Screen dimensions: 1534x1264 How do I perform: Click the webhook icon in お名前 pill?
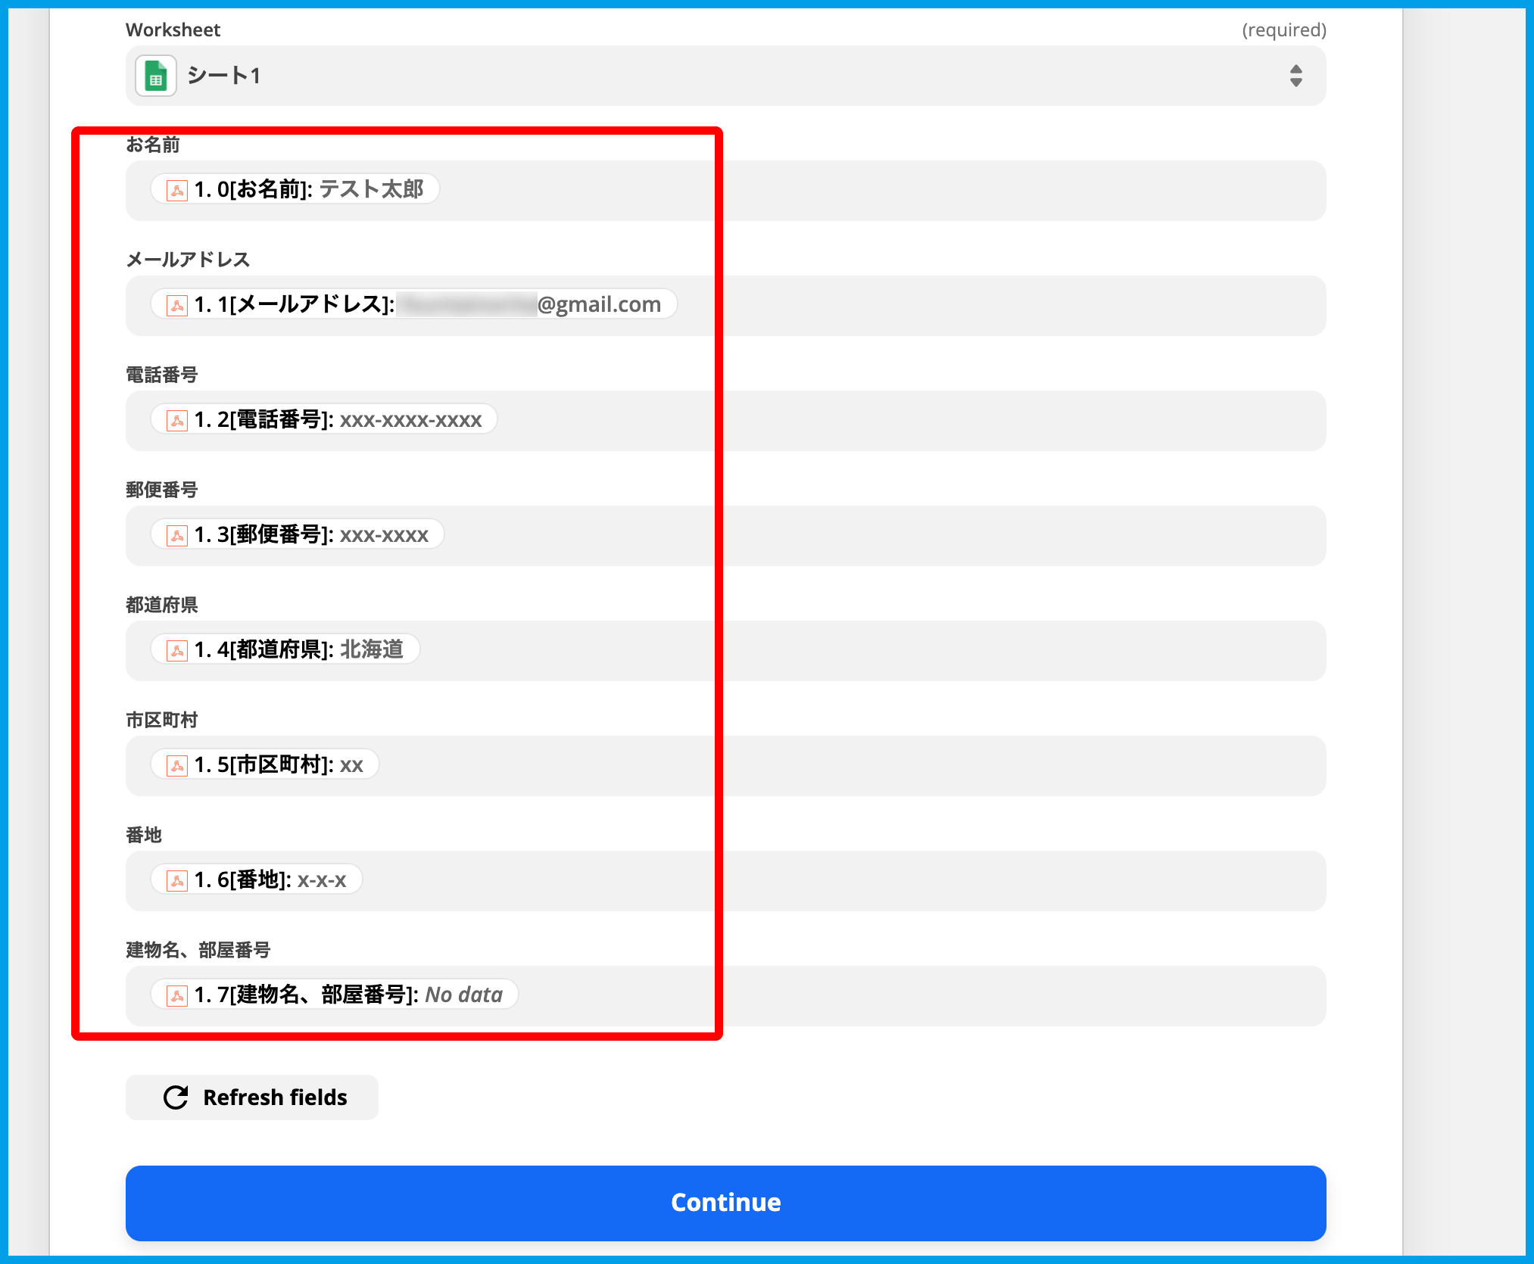click(x=177, y=190)
